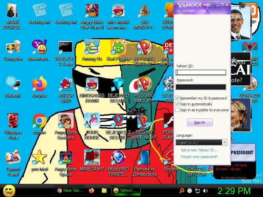
Task: Click the search magnifier tray icon
Action: [x=182, y=191]
